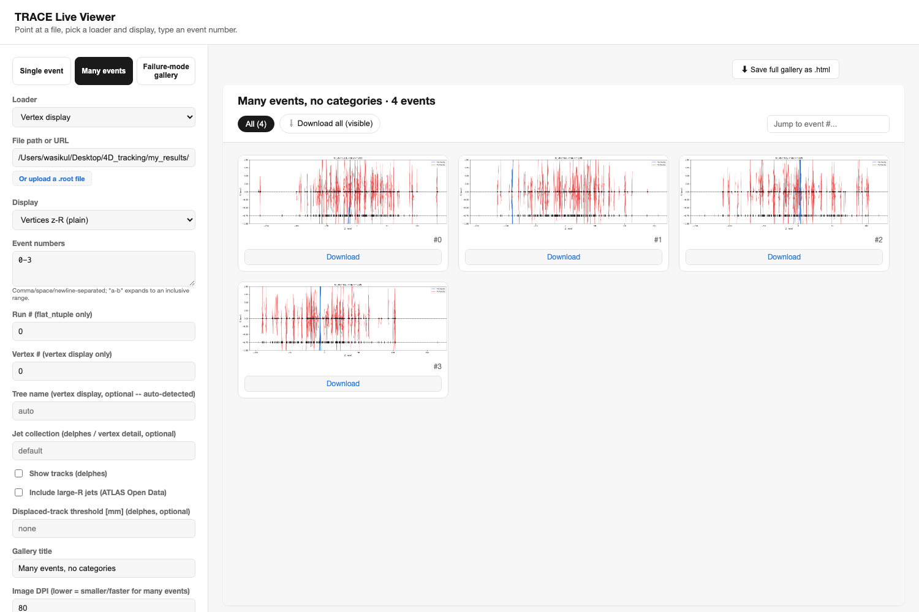Download the event #0 image
The width and height of the screenshot is (919, 612).
[343, 257]
